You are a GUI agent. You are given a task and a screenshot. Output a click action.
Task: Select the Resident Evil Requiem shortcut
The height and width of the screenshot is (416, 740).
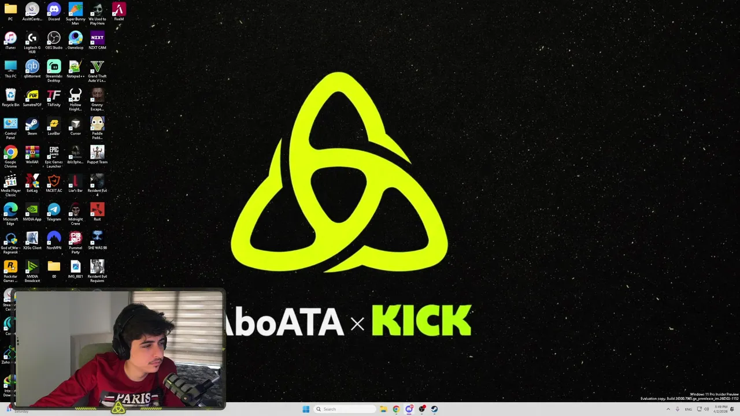pyautogui.click(x=97, y=271)
